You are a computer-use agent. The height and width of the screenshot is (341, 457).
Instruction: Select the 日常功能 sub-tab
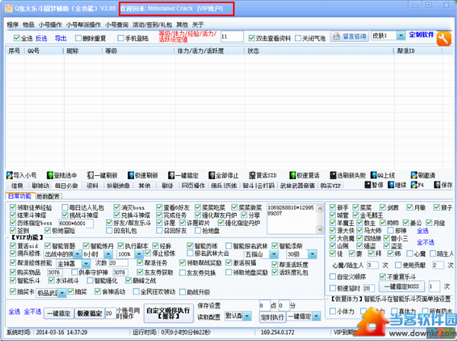click(20, 196)
